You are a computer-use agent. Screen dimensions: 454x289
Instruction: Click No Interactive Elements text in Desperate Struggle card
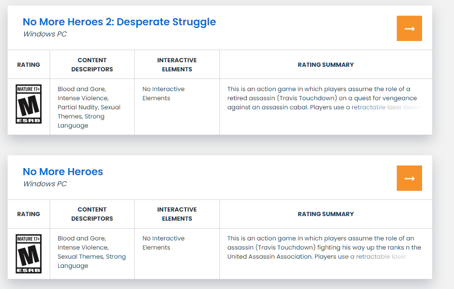[163, 94]
